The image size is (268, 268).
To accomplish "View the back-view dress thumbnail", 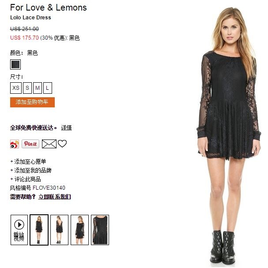I will [59, 230].
